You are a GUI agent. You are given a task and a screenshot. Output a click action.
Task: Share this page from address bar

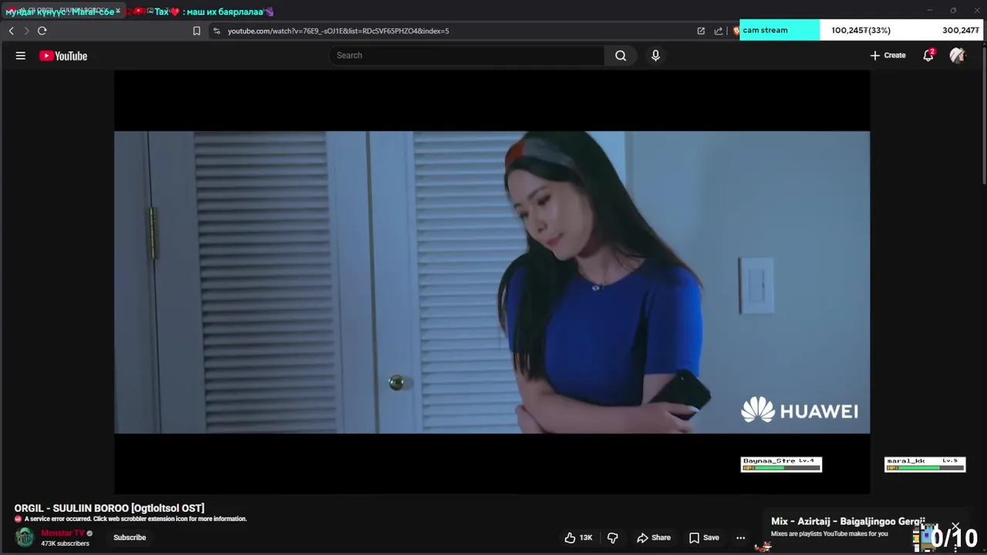point(719,31)
